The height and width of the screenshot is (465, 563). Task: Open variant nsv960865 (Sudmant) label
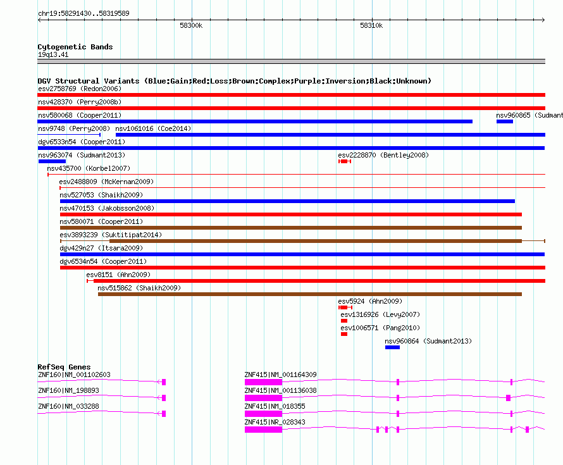click(529, 115)
